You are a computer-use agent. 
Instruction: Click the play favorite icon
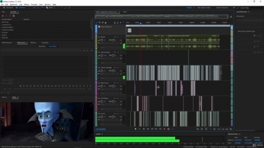click(7, 16)
